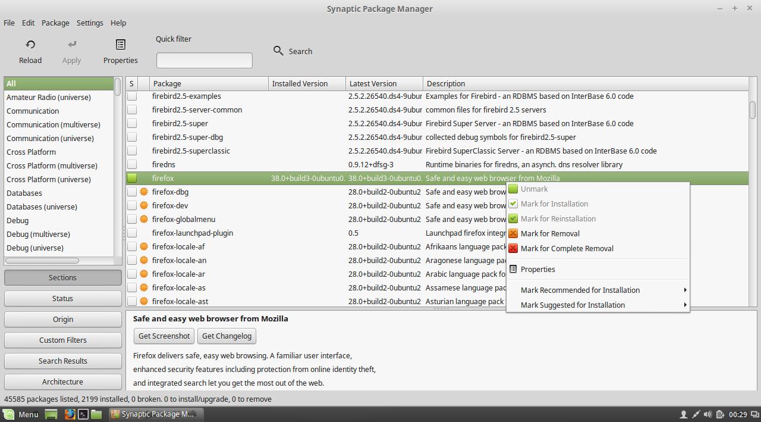Open the file manager taskbar icon
Image resolution: width=761 pixels, height=422 pixels.
coord(96,414)
